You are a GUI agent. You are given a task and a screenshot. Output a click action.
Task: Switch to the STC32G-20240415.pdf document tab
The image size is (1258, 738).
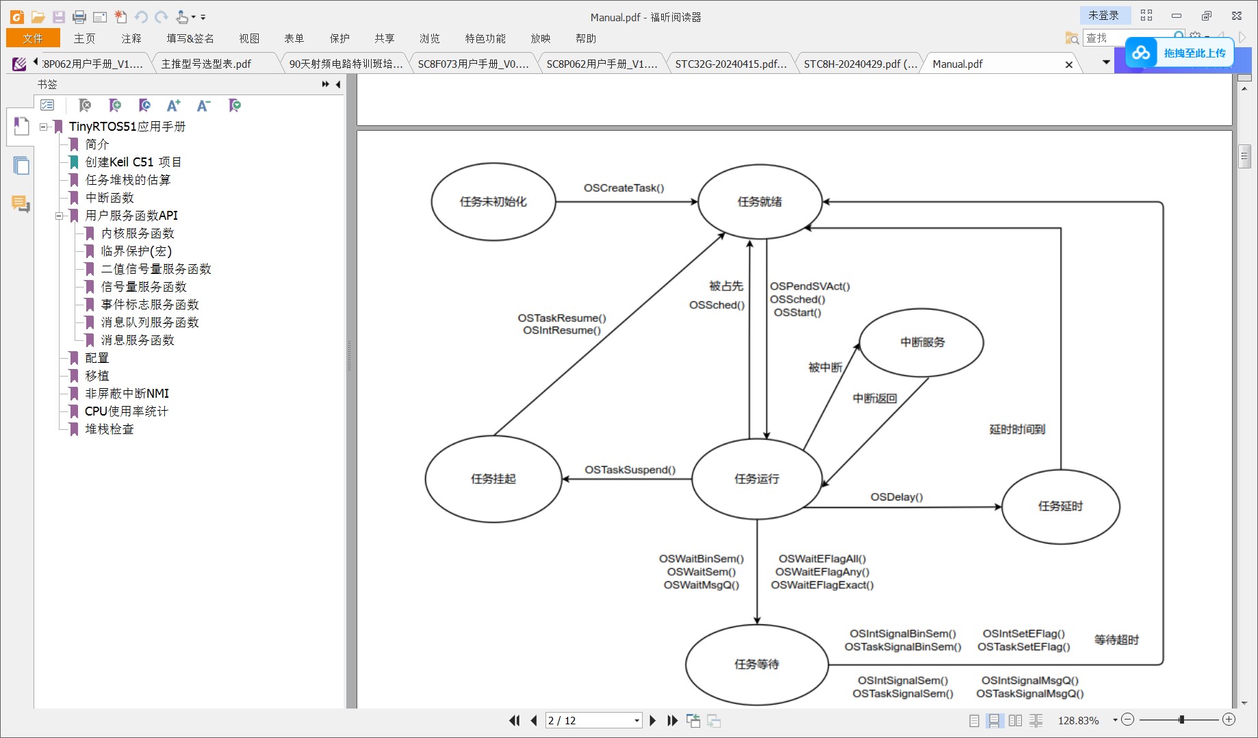tap(730, 64)
